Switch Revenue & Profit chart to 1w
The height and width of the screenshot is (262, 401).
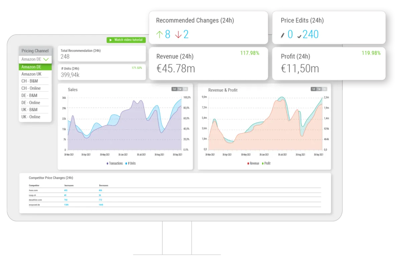(x=319, y=89)
